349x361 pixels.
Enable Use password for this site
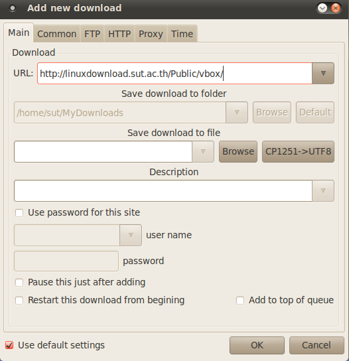[19, 213]
